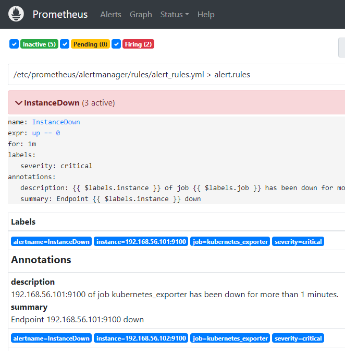This screenshot has height=351, width=345.
Task: Click alertname=InstanceDown label for instance 192.168.56.101
Action: pyautogui.click(x=52, y=241)
